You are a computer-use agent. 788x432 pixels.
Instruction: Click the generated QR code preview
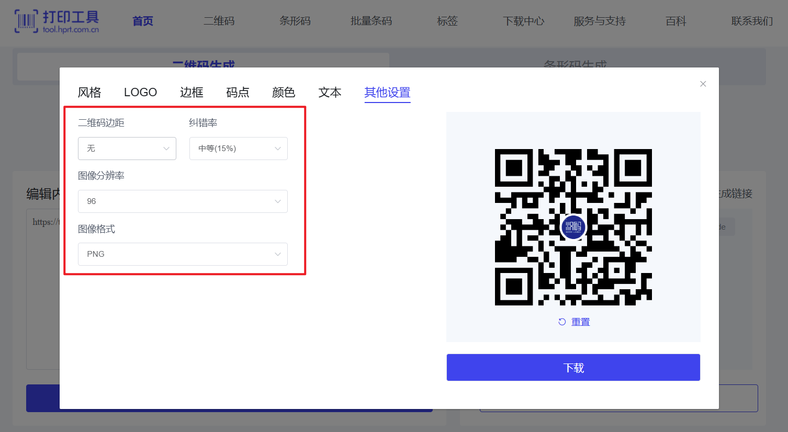[x=573, y=227]
